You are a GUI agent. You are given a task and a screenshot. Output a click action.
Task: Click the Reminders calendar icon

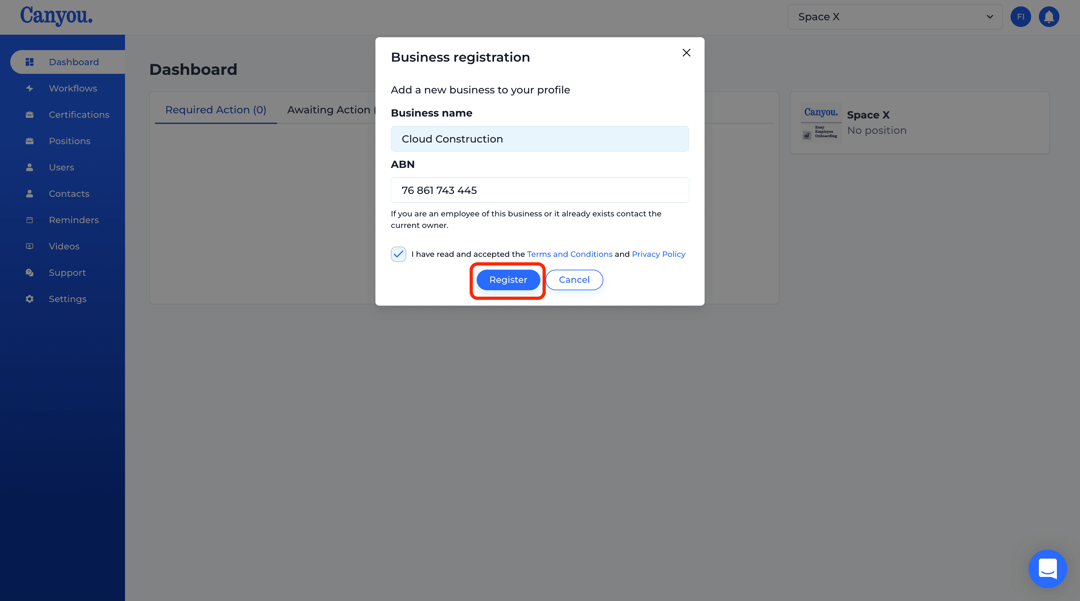pyautogui.click(x=29, y=220)
